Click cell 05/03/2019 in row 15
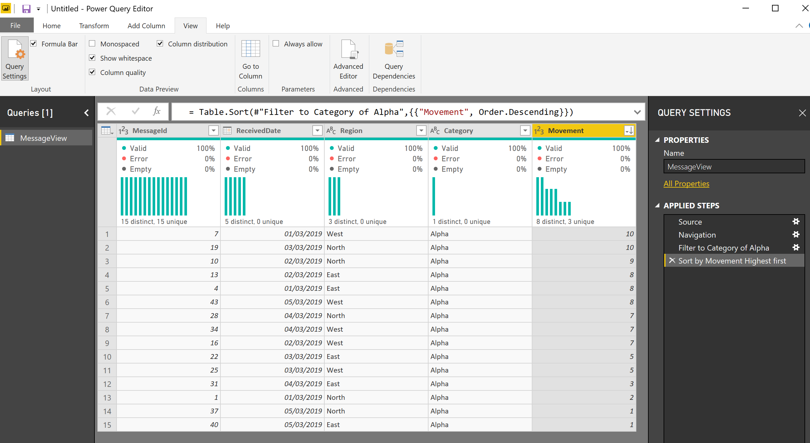Screen dimensions: 810x443 pos(272,425)
